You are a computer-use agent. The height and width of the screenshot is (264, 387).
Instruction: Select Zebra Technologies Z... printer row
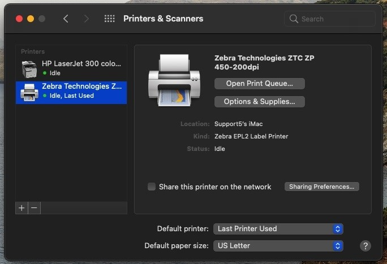[71, 93]
